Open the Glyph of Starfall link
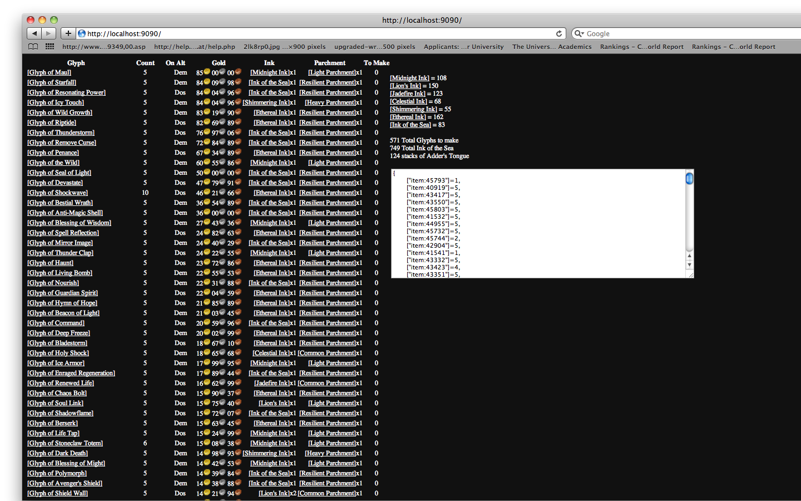Image resolution: width=801 pixels, height=501 pixels. click(x=52, y=82)
